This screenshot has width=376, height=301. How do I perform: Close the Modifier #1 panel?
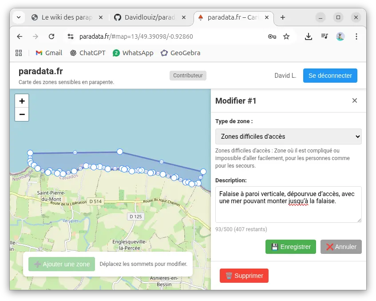(x=354, y=100)
